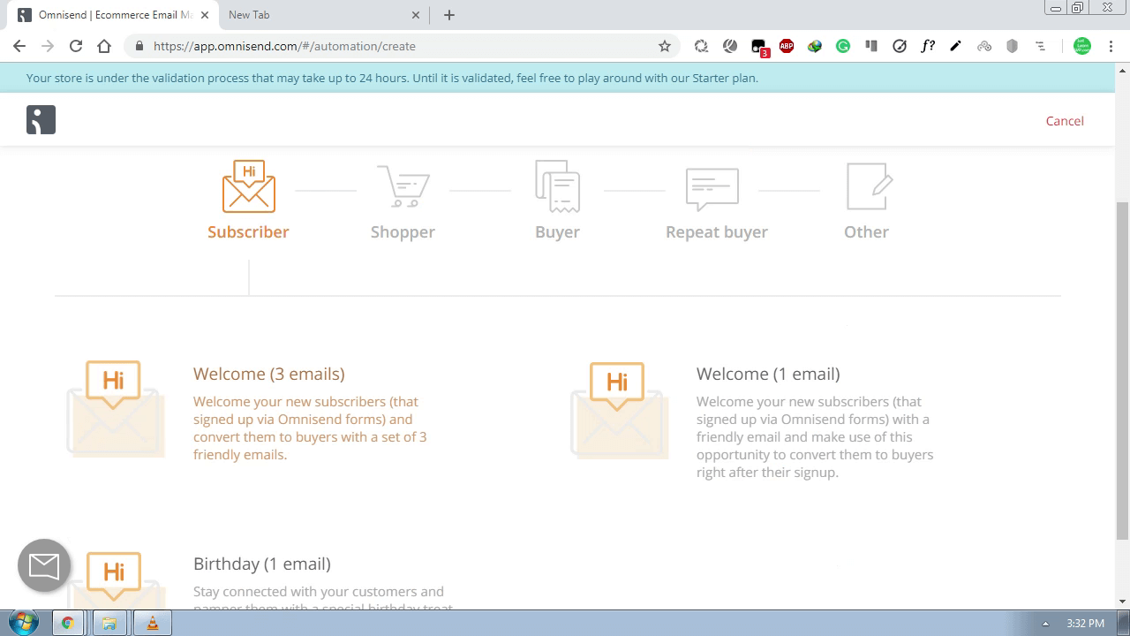Open a new browser tab with plus
This screenshot has height=636, width=1130.
(x=449, y=15)
